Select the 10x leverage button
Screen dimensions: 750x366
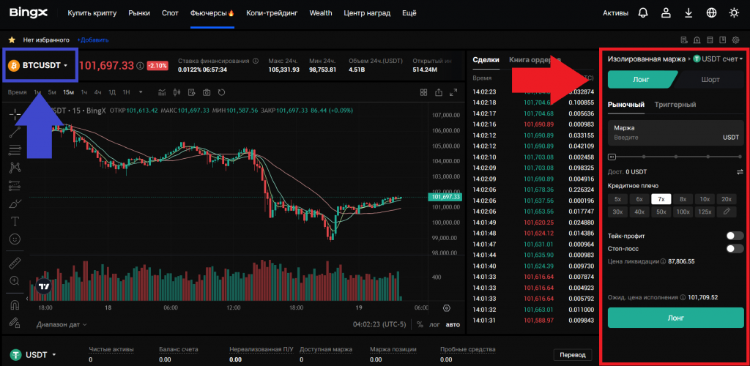click(x=704, y=199)
